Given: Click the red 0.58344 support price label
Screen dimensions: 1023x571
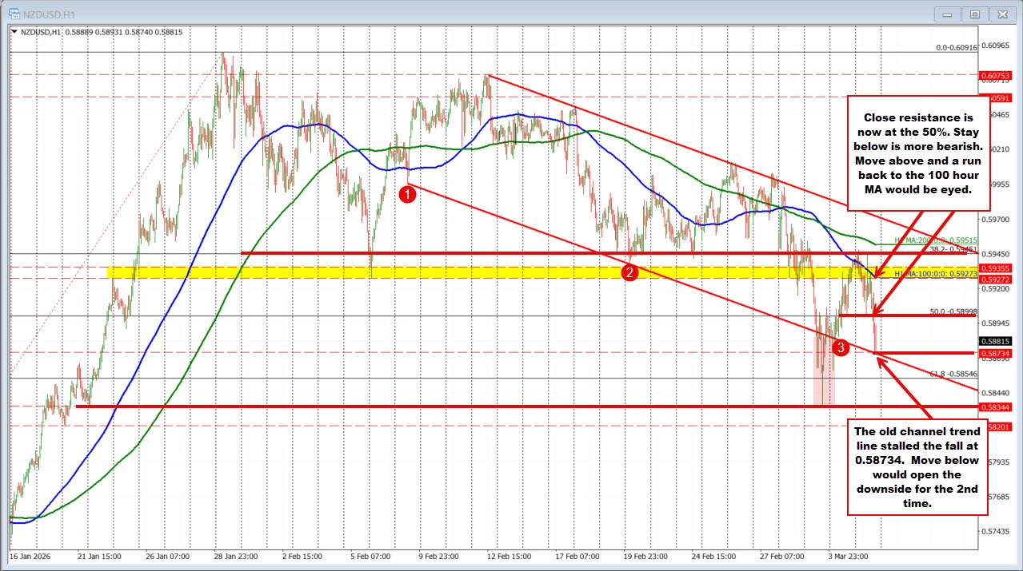Looking at the screenshot, I should [x=994, y=406].
